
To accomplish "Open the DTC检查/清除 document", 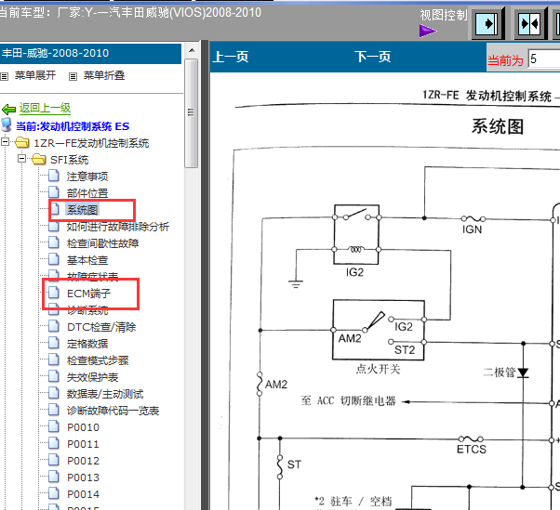I will 101,327.
